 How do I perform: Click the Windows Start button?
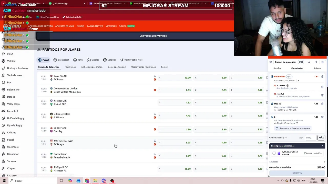pyautogui.click(x=4, y=181)
